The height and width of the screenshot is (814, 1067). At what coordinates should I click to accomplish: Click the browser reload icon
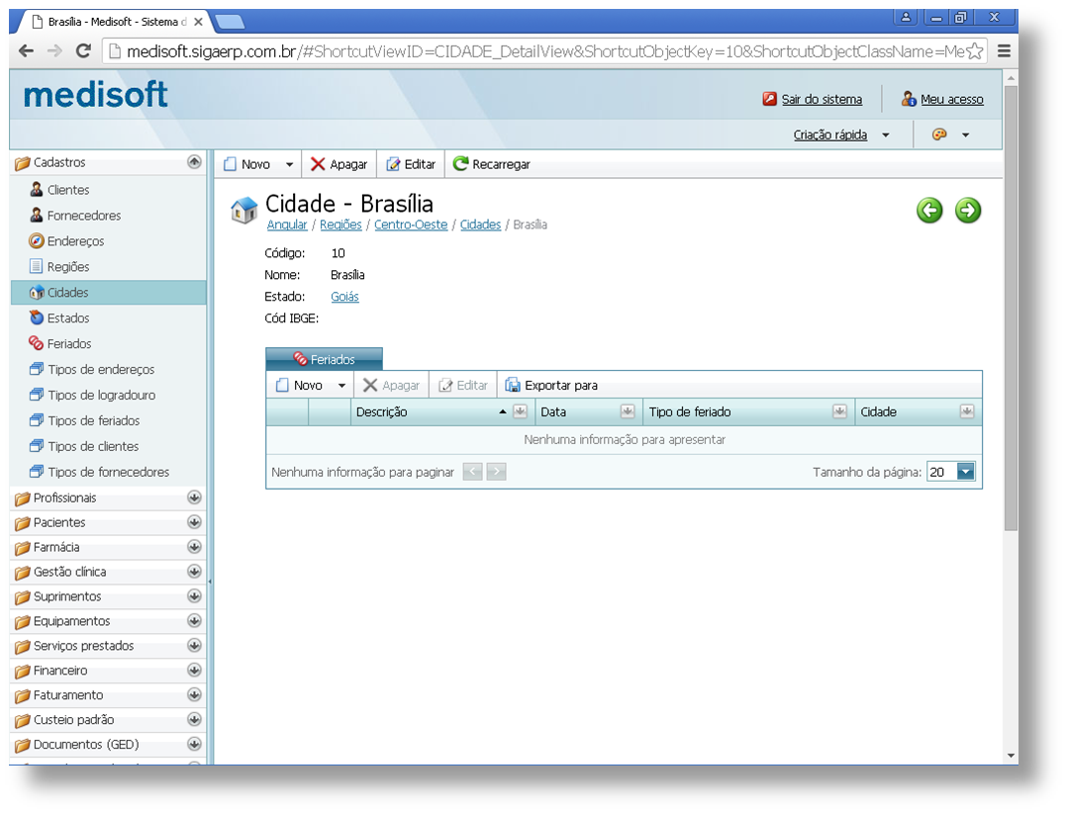coord(83,51)
